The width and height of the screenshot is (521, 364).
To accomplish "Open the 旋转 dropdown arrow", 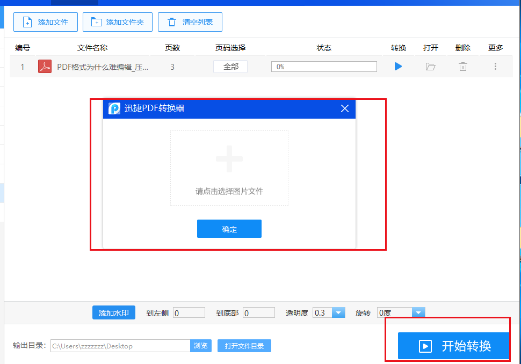I will pos(418,313).
